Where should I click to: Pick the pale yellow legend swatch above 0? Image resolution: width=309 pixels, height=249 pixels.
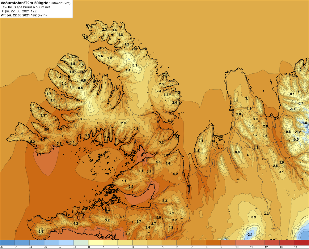[x=96, y=243]
